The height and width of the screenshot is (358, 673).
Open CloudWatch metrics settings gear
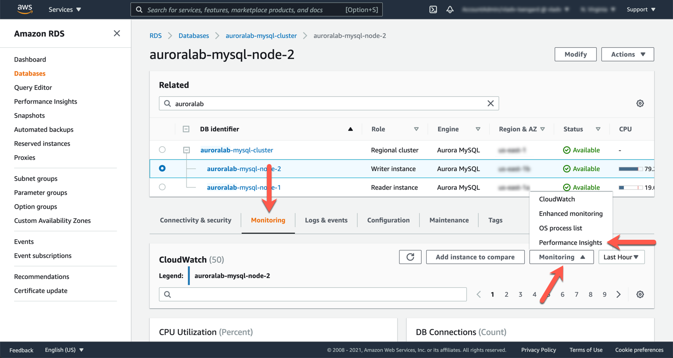[640, 294]
